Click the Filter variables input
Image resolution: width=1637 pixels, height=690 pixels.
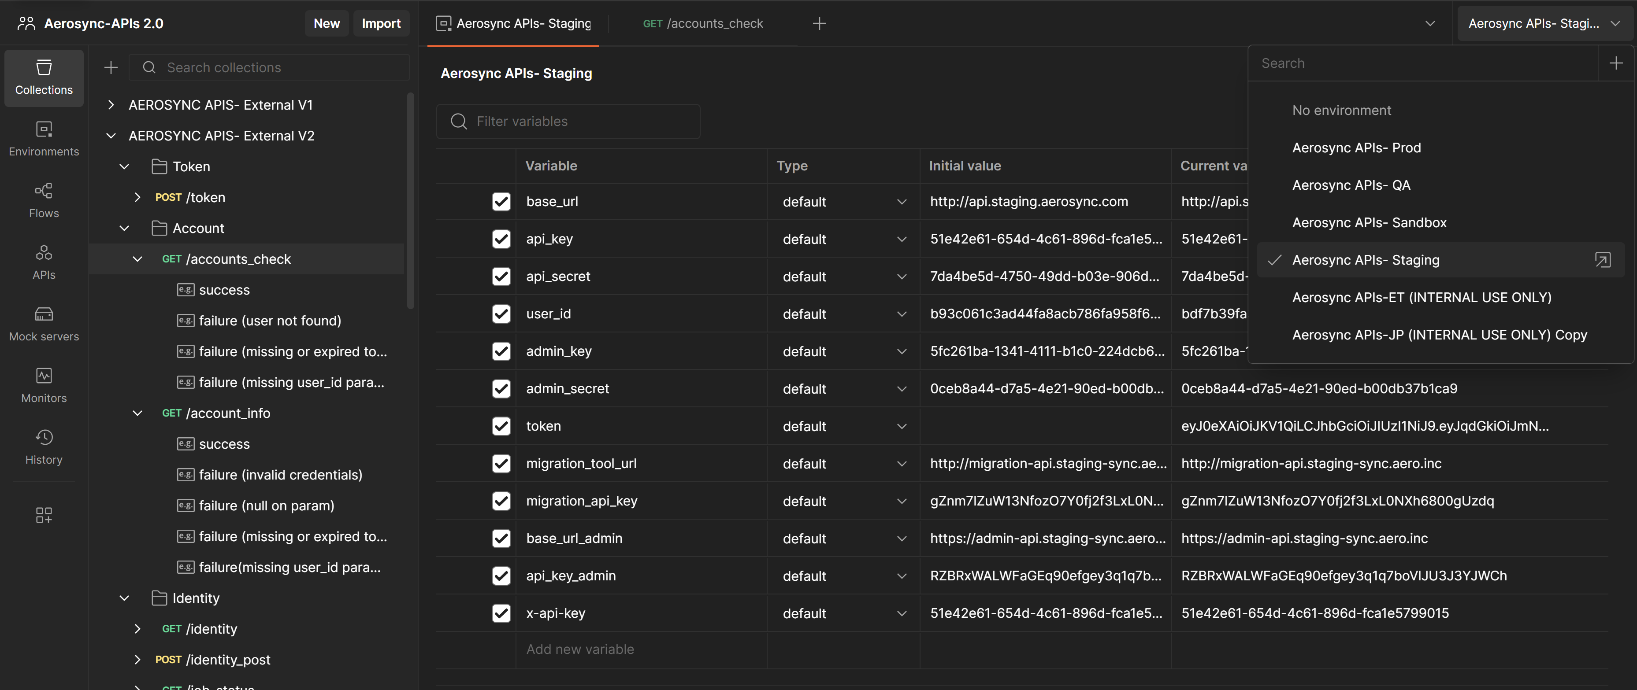click(x=568, y=121)
